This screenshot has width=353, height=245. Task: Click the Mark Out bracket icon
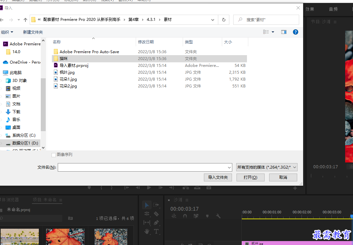[x=112, y=187]
